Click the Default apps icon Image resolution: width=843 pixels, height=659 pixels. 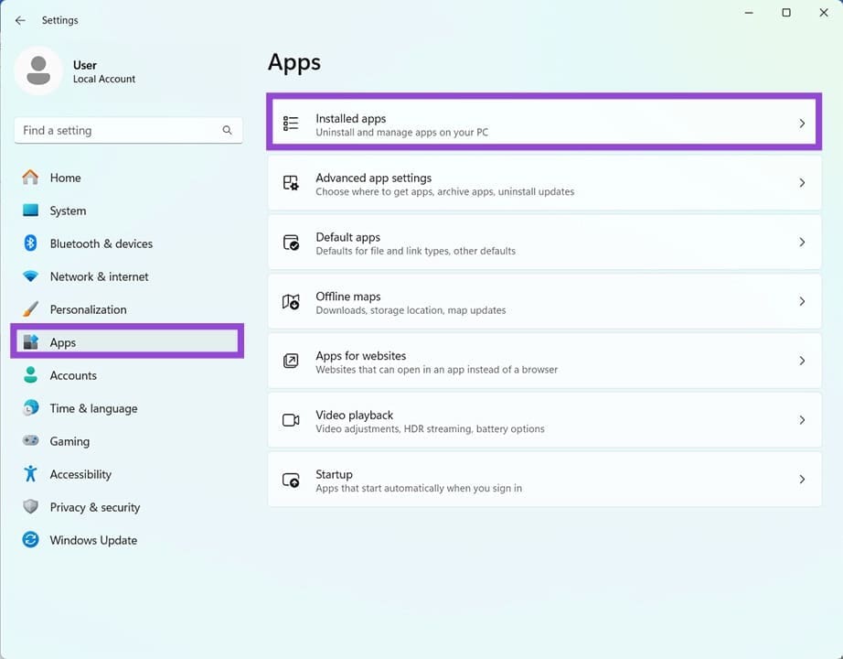pyautogui.click(x=291, y=243)
